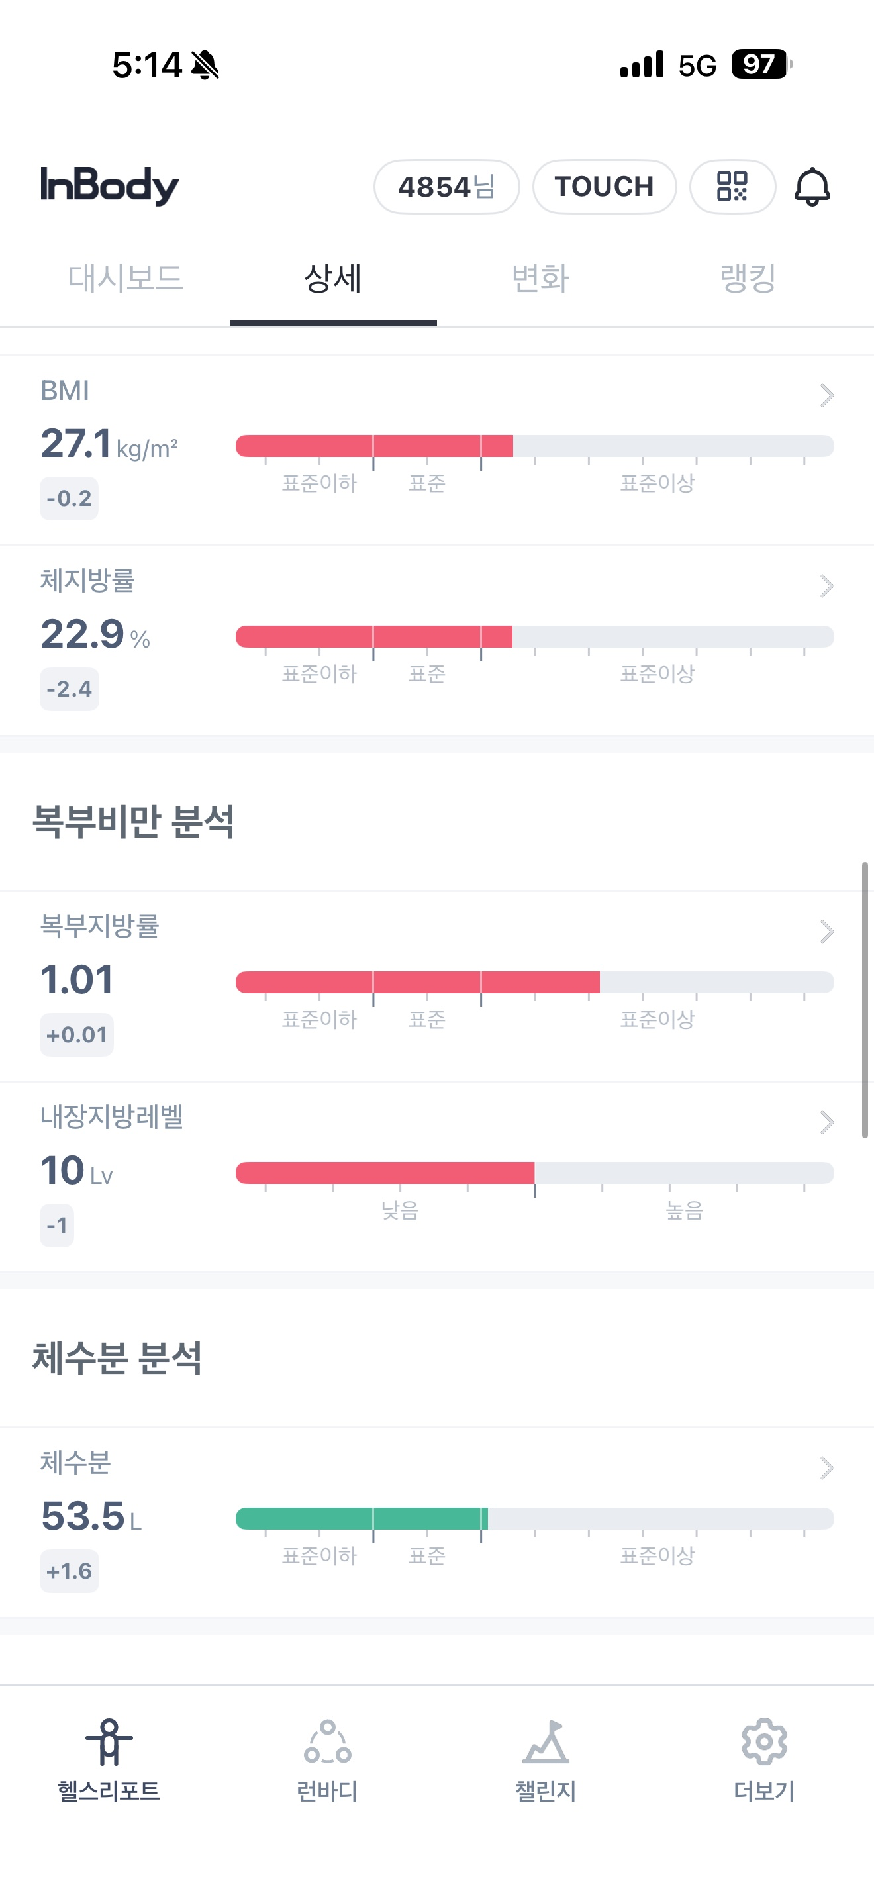Tap the green 체수분 progress bar

[361, 1518]
